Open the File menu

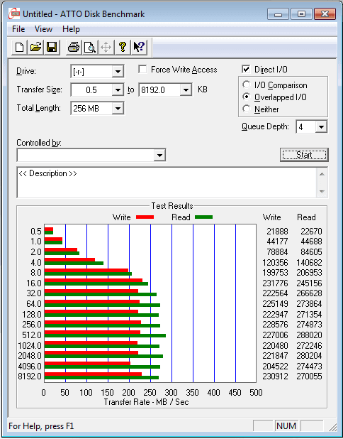point(18,29)
